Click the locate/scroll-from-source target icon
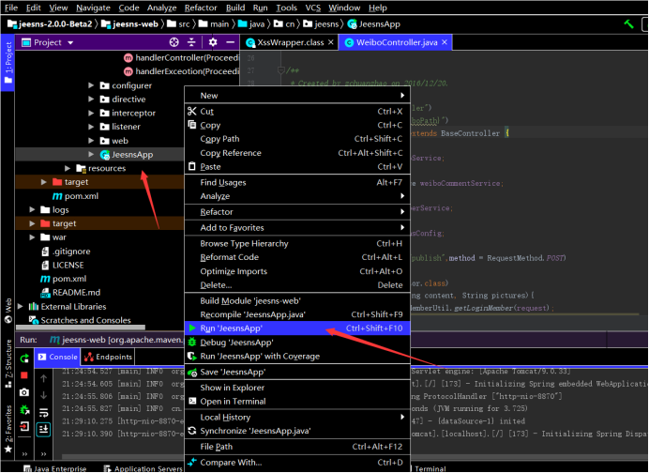 click(x=174, y=42)
